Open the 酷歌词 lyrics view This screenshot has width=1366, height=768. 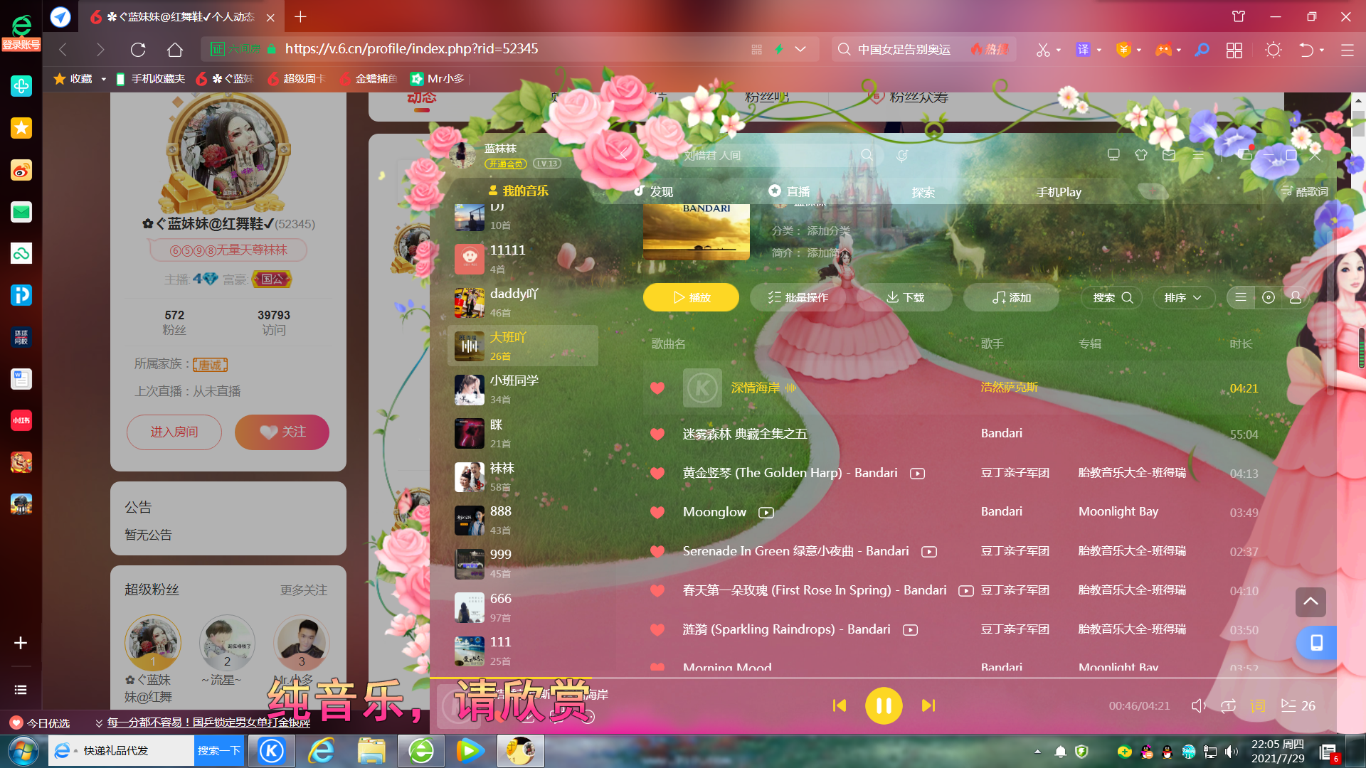point(1304,191)
